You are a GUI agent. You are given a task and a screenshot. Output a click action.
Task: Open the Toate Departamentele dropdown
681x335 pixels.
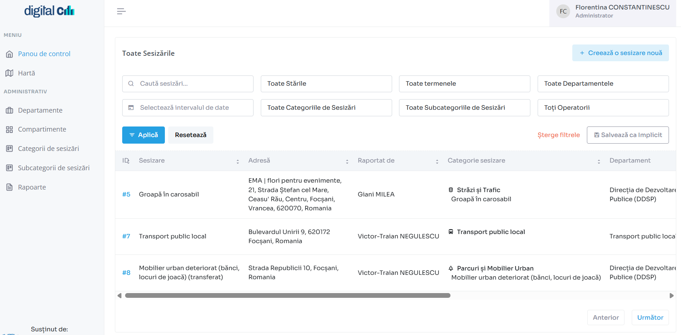pos(603,84)
